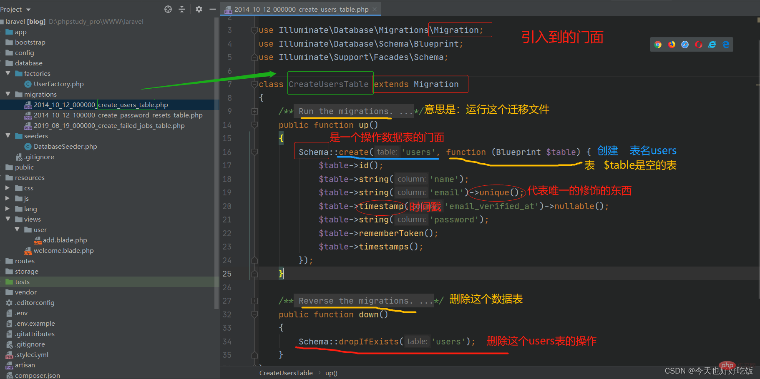This screenshot has width=760, height=379.
Task: Open the .gitattributes file
Action: [35, 334]
